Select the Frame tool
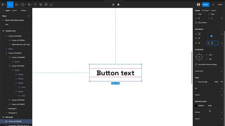 point(16,5)
